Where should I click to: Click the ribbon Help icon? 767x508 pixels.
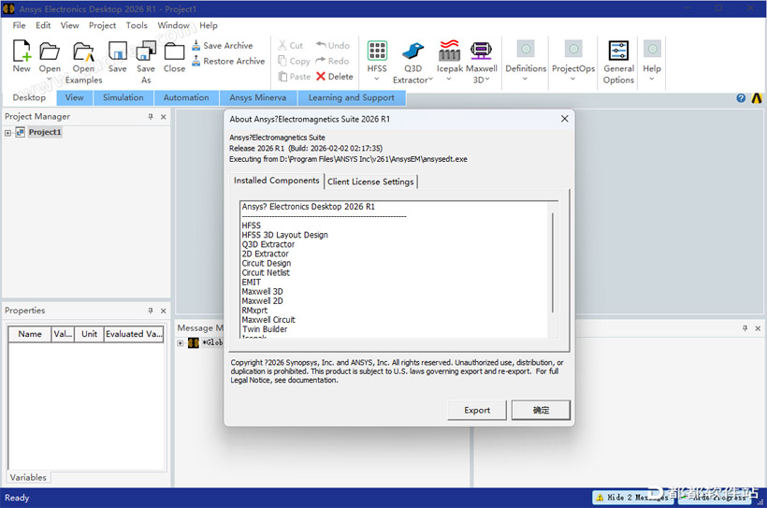(652, 49)
